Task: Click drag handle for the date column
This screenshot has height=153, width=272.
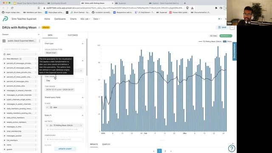Action: 36,54
